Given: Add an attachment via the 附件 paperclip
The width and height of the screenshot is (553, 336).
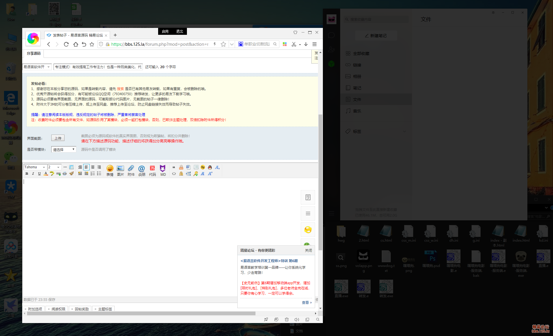Looking at the screenshot, I should point(131,170).
